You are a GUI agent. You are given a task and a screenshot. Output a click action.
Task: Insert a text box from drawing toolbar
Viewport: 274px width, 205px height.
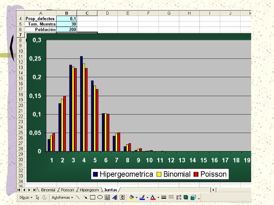pos(107,197)
